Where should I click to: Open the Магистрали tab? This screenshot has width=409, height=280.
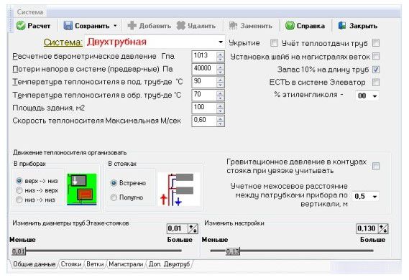[126, 264]
